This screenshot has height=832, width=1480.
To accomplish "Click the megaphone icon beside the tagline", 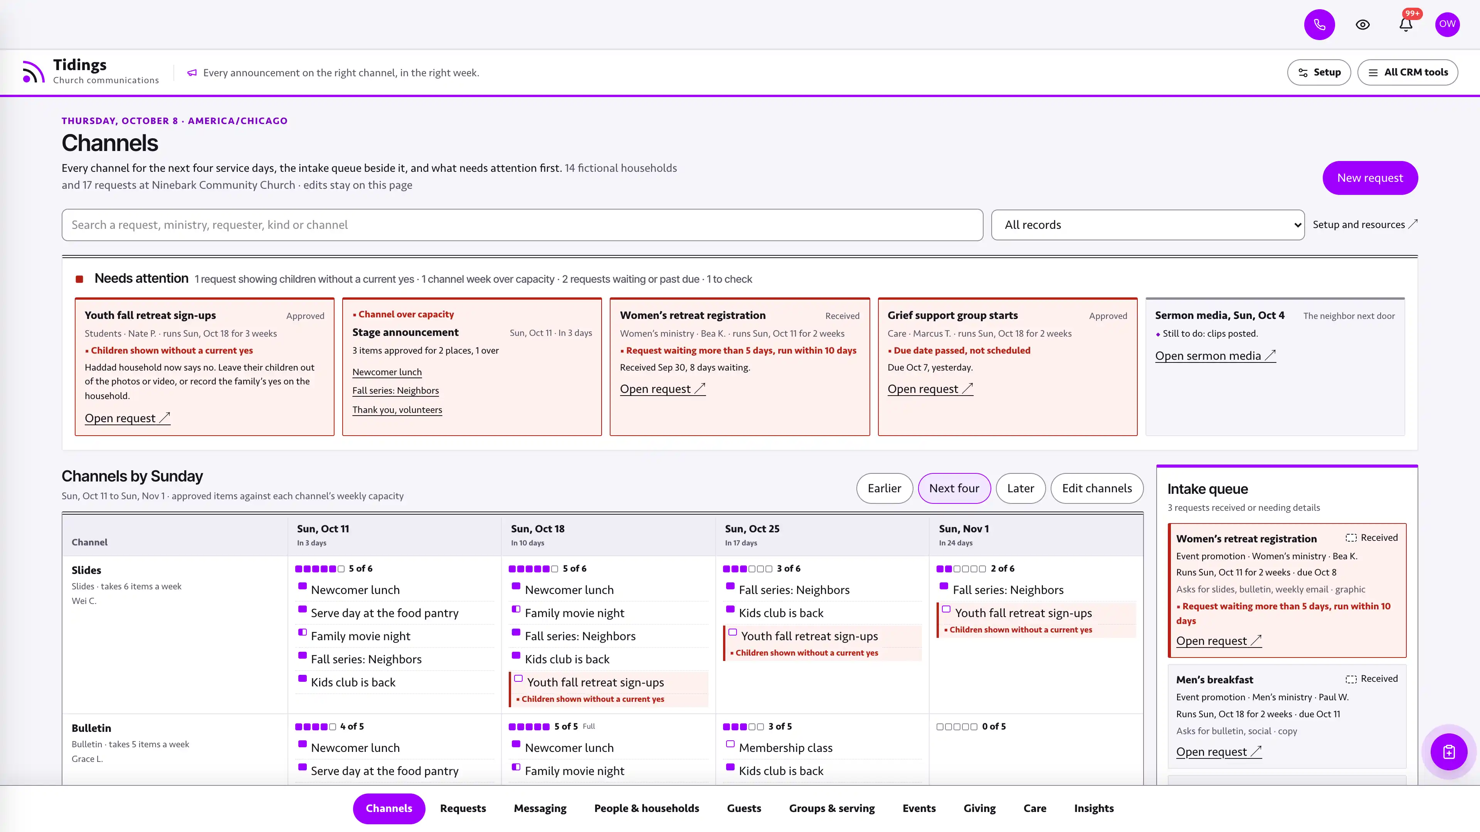I will tap(192, 73).
